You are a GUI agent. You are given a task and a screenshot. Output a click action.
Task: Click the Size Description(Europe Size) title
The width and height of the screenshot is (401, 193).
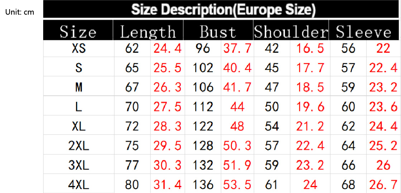(x=223, y=10)
